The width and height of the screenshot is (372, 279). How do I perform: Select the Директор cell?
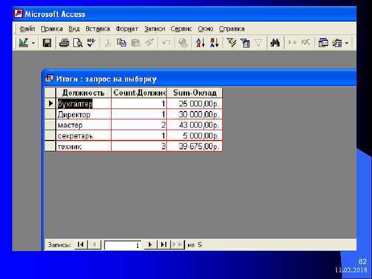point(83,115)
